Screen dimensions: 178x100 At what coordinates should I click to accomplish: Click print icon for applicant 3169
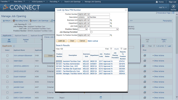coord(145,56)
